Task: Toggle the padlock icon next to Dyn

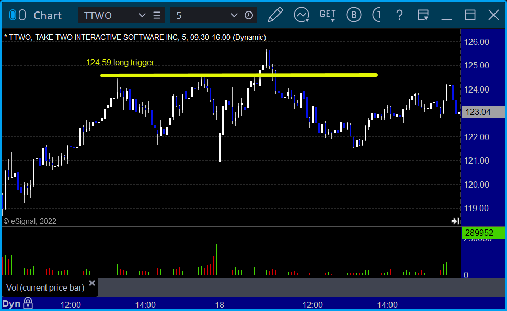Action: pos(28,304)
